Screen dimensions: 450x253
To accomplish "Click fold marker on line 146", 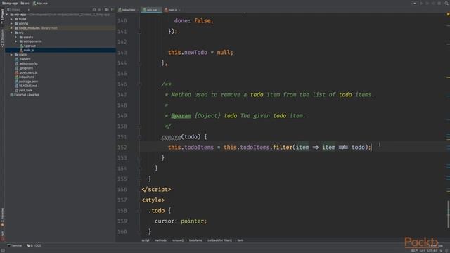I will coord(139,84).
